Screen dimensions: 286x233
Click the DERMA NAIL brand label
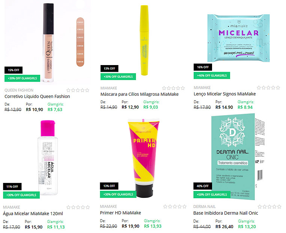(x=205, y=207)
